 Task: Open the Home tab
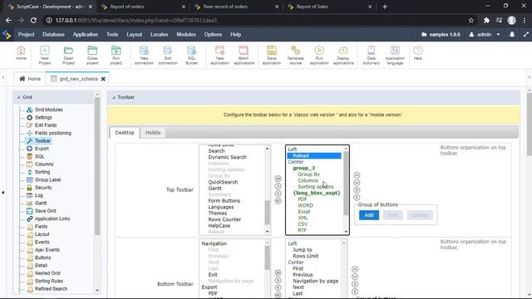30,79
